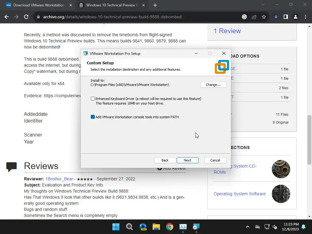This screenshot has height=234, width=312.
Task: Click Change... install destination button
Action: (x=213, y=85)
